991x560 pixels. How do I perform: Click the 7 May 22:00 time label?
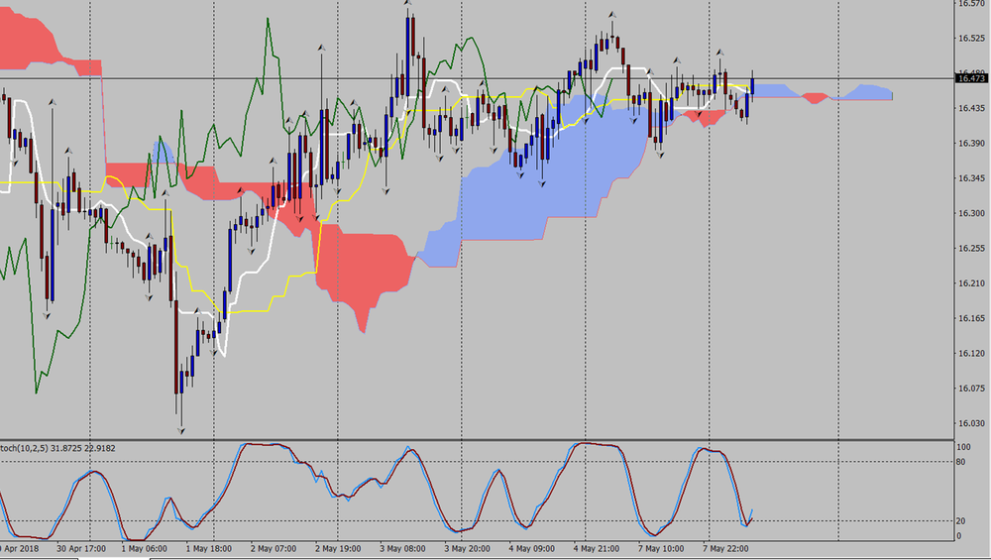coord(725,549)
